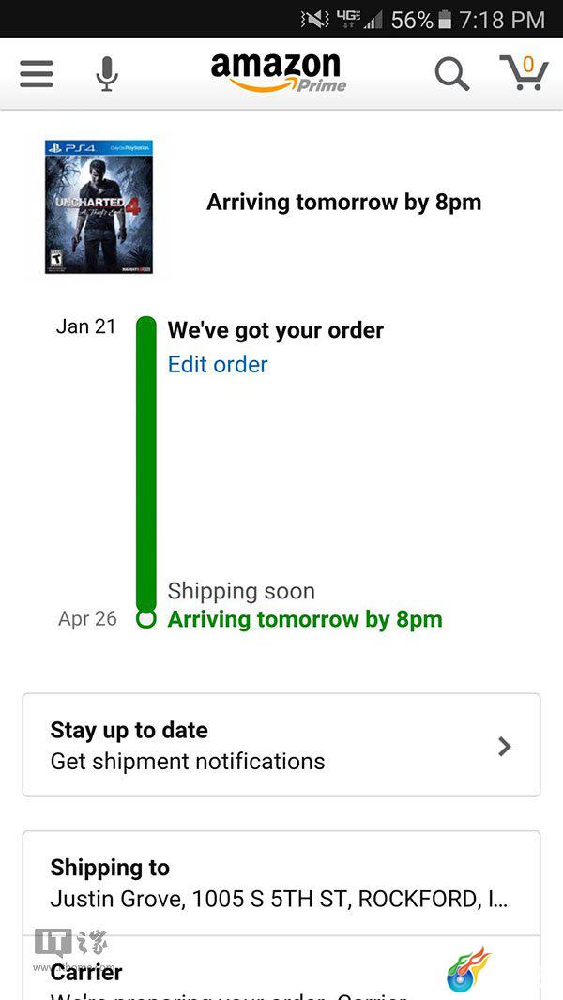Expand the Stay up to date chevron

pyautogui.click(x=504, y=746)
